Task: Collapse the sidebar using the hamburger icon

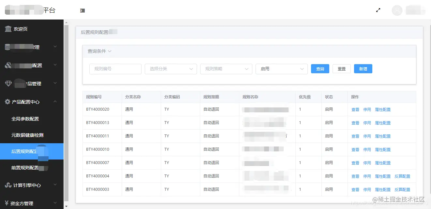Action: 82,10
